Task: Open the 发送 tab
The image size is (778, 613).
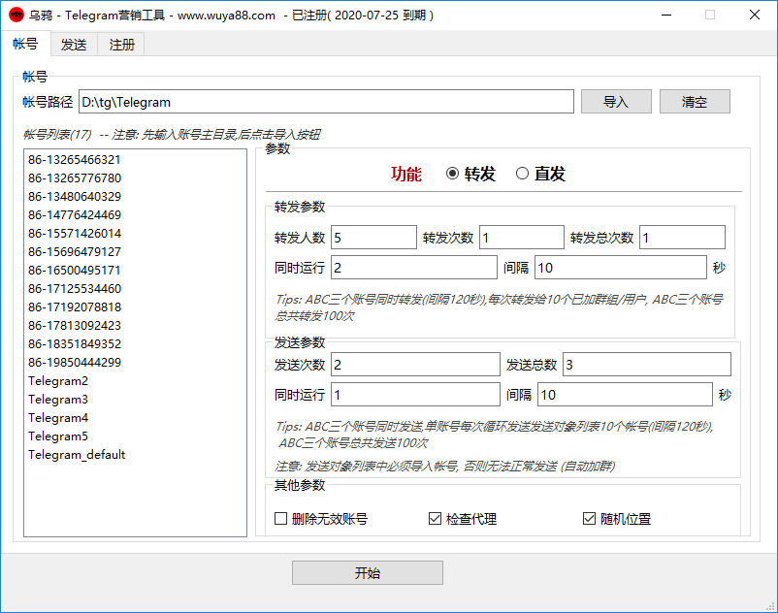Action: (x=74, y=45)
